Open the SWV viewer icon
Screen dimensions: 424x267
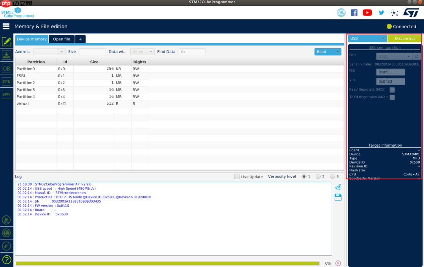tap(7, 94)
